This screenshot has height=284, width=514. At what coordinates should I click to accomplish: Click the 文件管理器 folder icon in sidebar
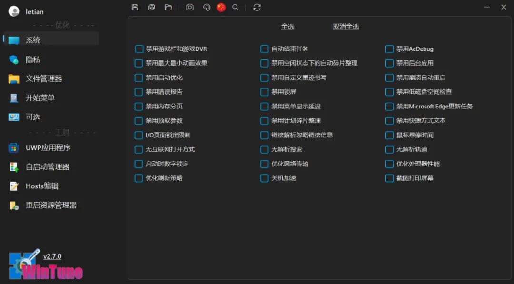(x=14, y=79)
